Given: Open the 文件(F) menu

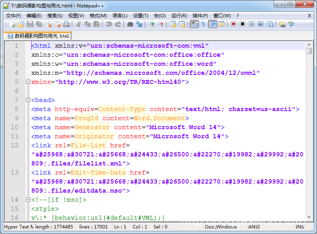Looking at the screenshot, I should pos(13,16).
